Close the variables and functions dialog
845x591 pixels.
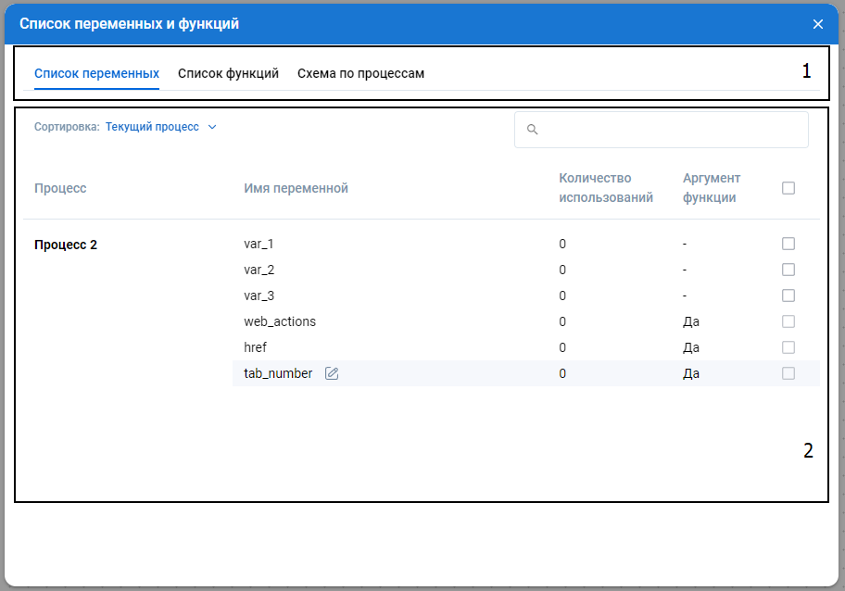click(817, 25)
